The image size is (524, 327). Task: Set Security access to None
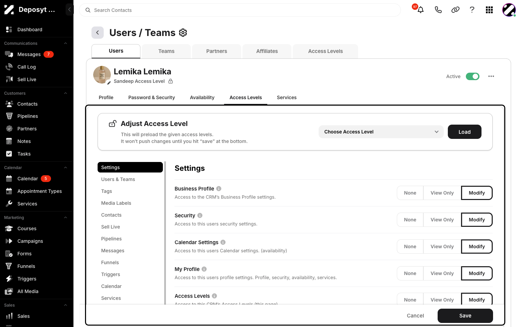point(410,220)
